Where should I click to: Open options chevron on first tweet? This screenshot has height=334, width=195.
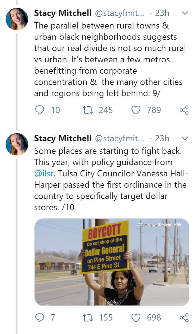point(185,13)
